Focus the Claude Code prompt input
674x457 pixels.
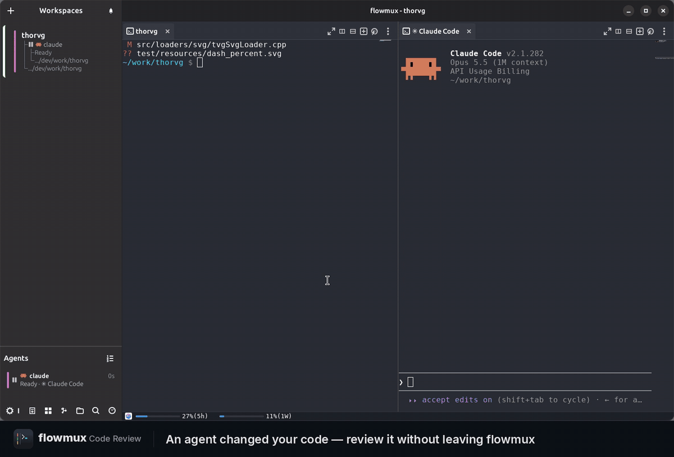(x=525, y=382)
